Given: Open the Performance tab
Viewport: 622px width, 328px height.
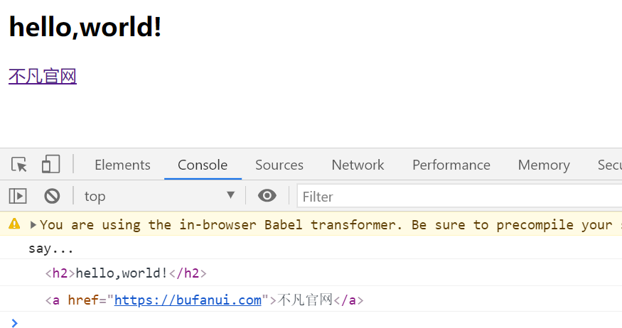Looking at the screenshot, I should [451, 165].
